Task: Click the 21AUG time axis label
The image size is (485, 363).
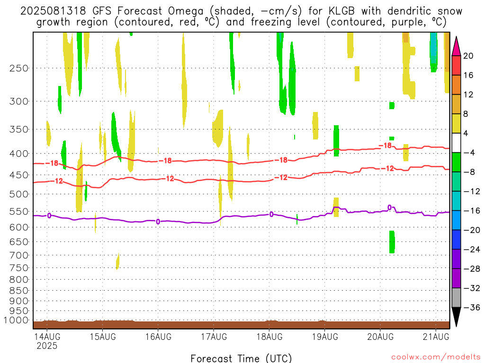Action: 436,337
